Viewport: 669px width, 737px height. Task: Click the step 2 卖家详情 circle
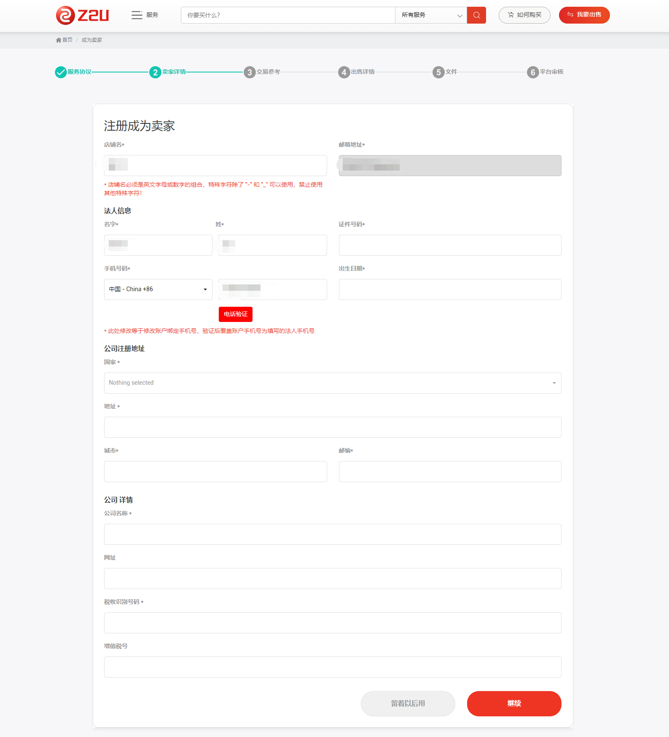point(155,72)
